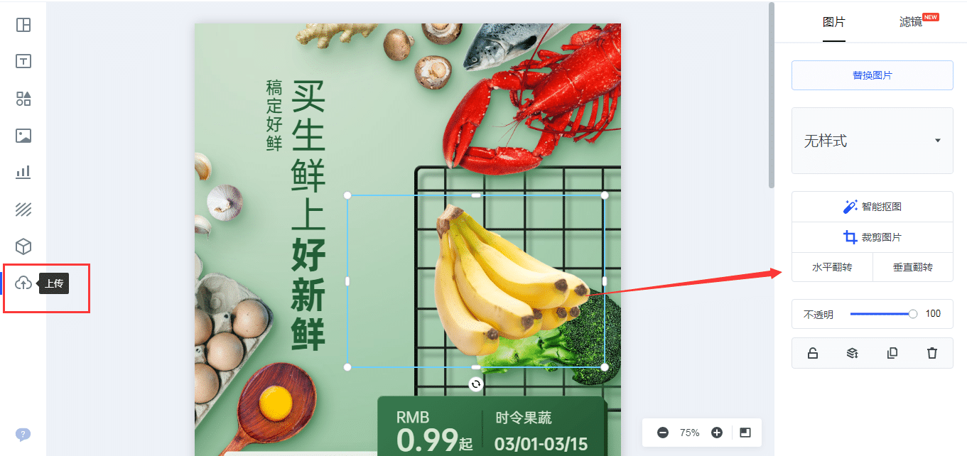Delete the selected image with trash icon

click(x=932, y=353)
